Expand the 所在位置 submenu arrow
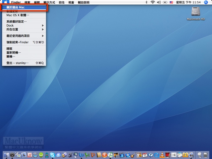The height and width of the screenshot is (159, 212). click(x=43, y=29)
